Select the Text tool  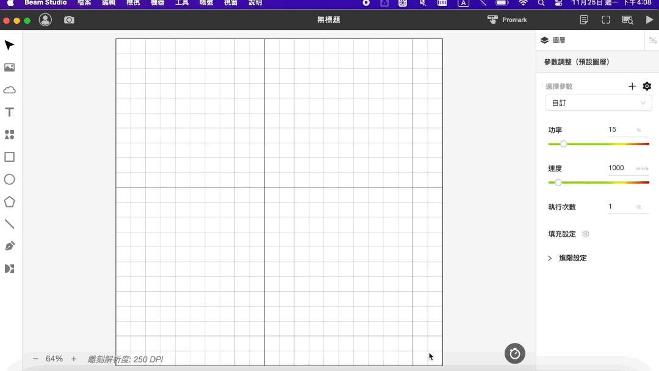(x=9, y=112)
